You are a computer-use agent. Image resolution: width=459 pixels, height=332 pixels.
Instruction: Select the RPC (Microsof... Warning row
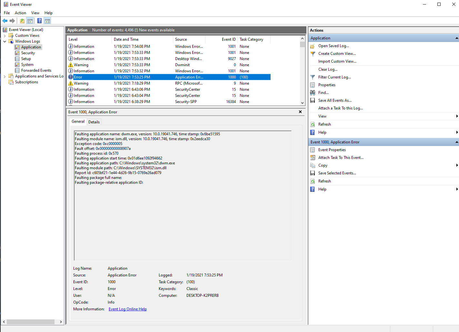click(169, 83)
